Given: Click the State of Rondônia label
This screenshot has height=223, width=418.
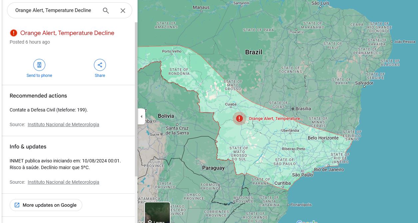Looking at the screenshot, I should point(179,72).
